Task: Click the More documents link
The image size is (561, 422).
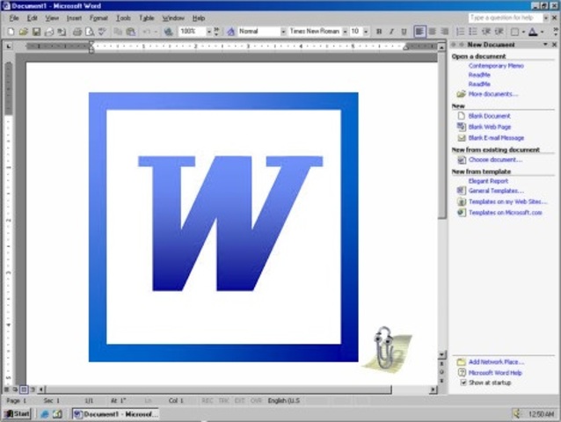Action: (493, 94)
